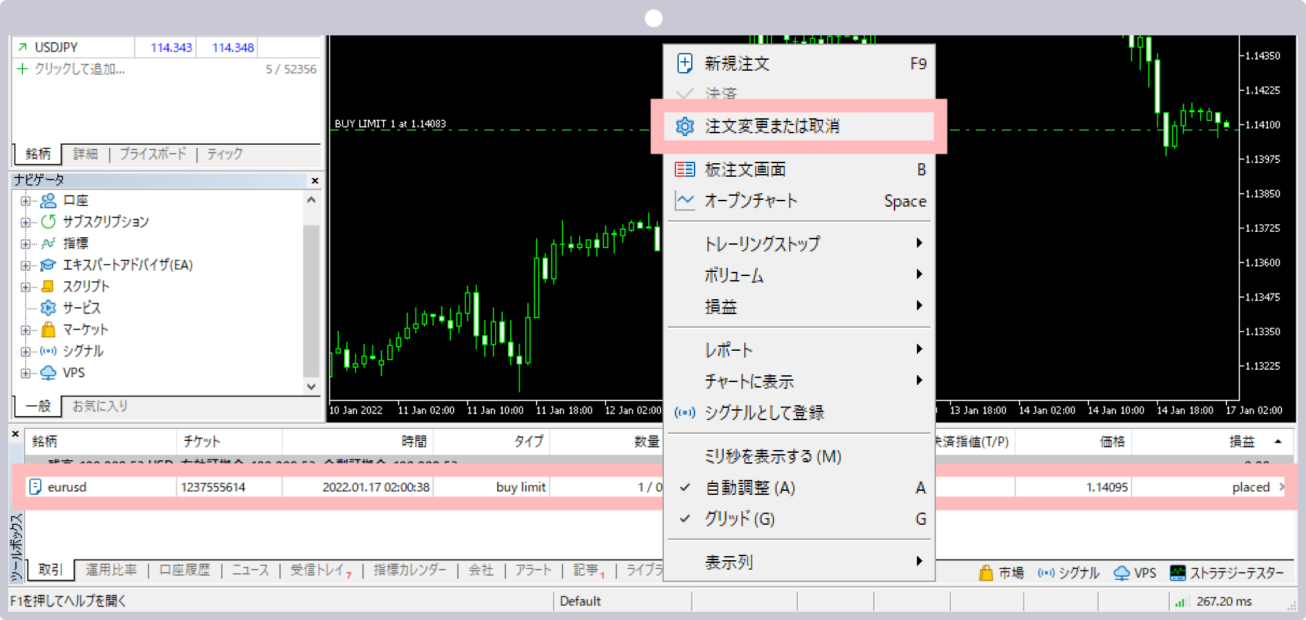
Task: Open the ストラテジーテスター strategy tester icon
Action: coord(1177,573)
